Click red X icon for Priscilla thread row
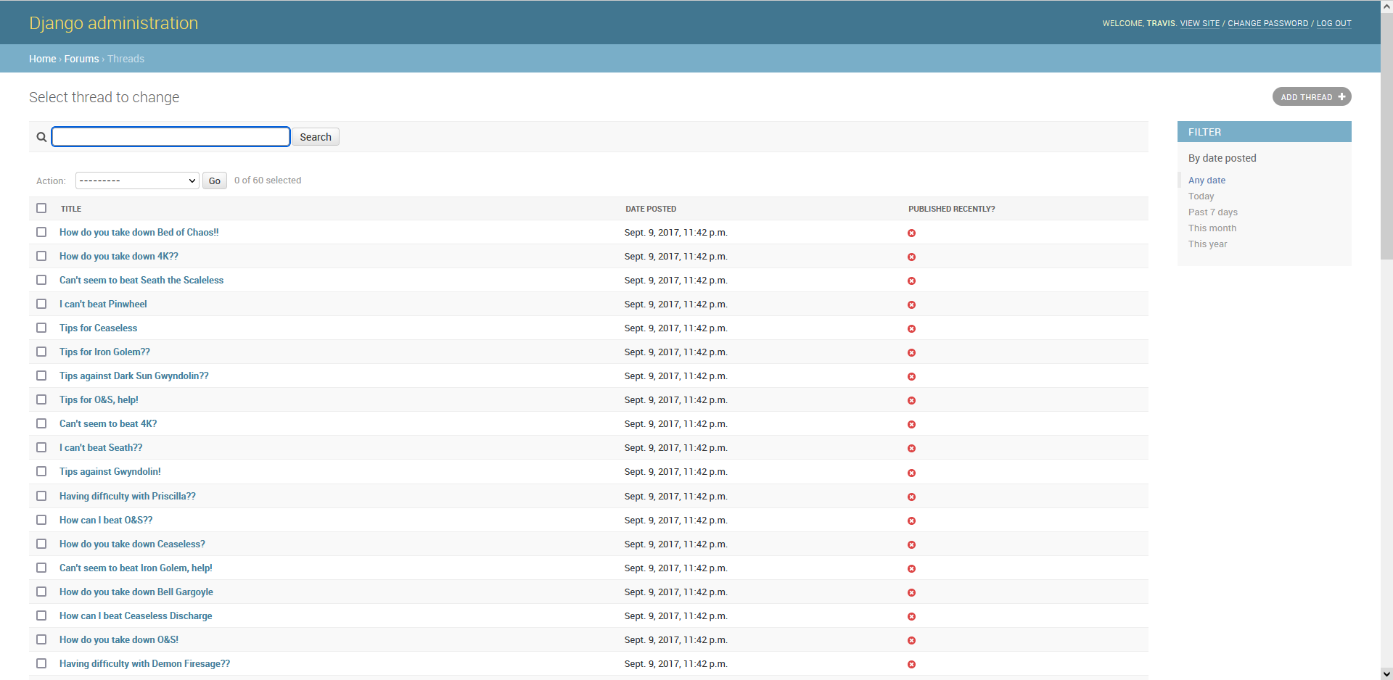The image size is (1393, 680). [x=911, y=497]
